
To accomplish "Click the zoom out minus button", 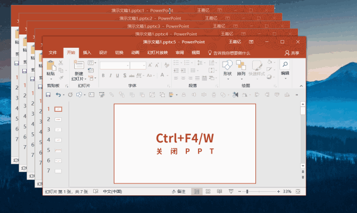I will tap(239, 191).
